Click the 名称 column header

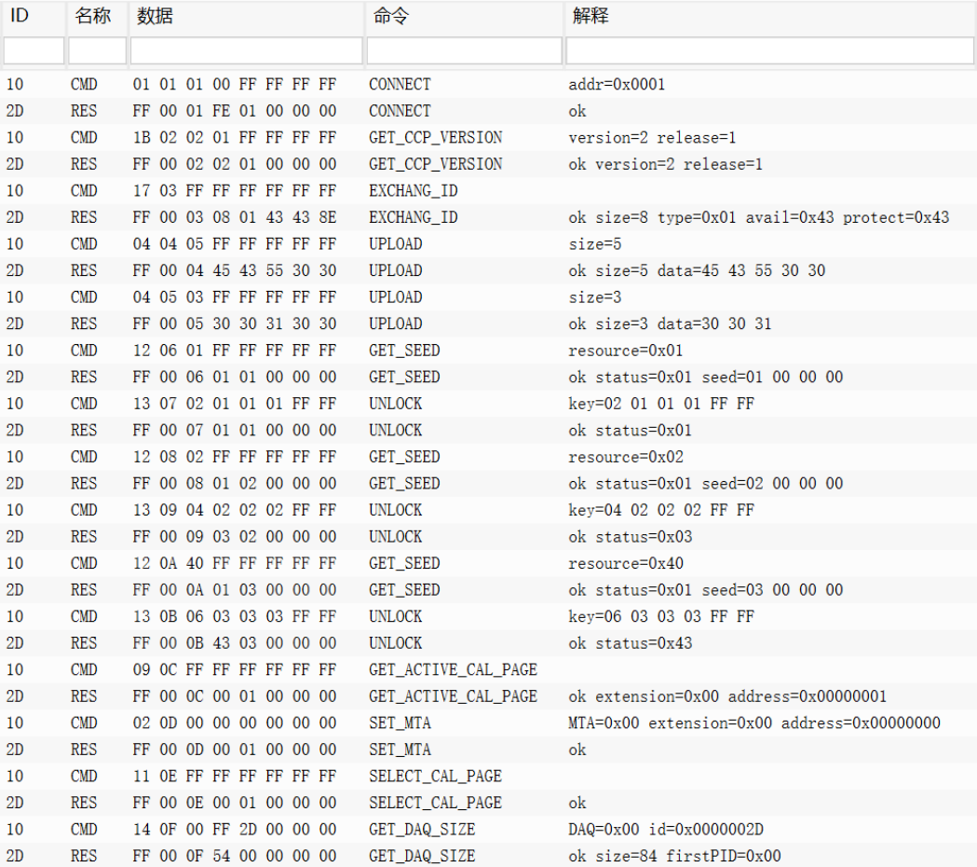pyautogui.click(x=93, y=16)
